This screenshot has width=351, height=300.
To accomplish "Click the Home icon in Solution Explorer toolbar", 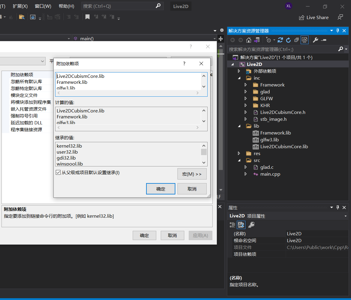I will [x=248, y=40].
